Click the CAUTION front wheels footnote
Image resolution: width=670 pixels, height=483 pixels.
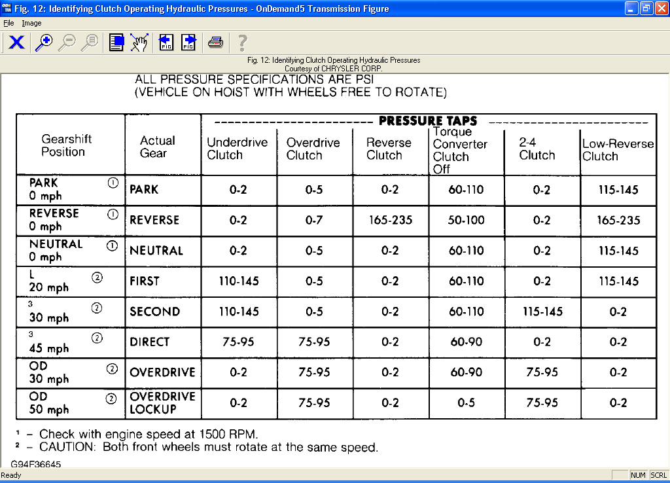(209, 448)
